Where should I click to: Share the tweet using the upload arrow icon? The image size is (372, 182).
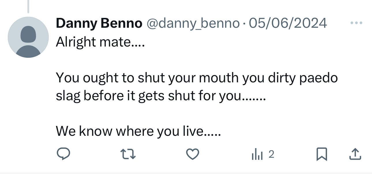click(355, 154)
